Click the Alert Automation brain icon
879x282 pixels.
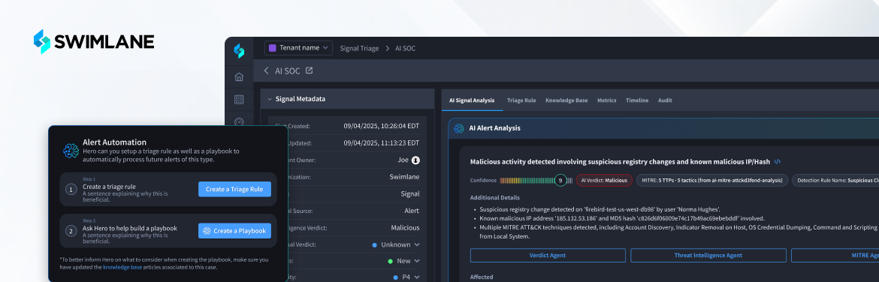[71, 151]
